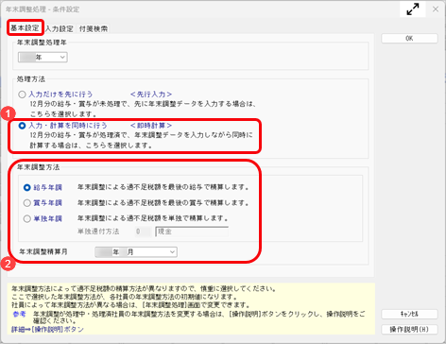Choose the 単独年調 radio option
The width and height of the screenshot is (446, 344).
click(x=27, y=218)
